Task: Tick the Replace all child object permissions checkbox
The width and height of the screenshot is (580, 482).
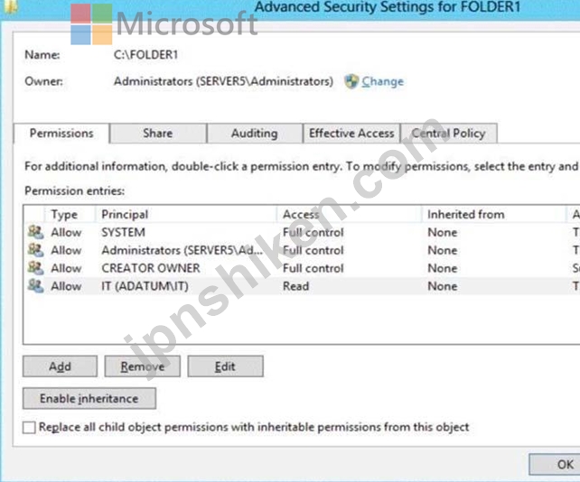Action: [29, 427]
